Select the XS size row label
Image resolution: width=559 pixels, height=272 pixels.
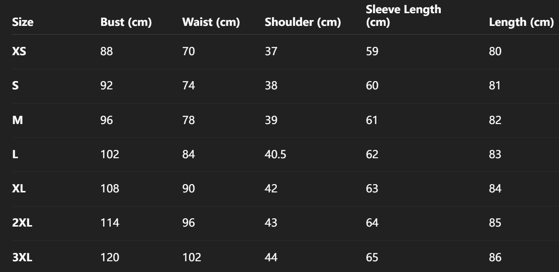point(19,51)
